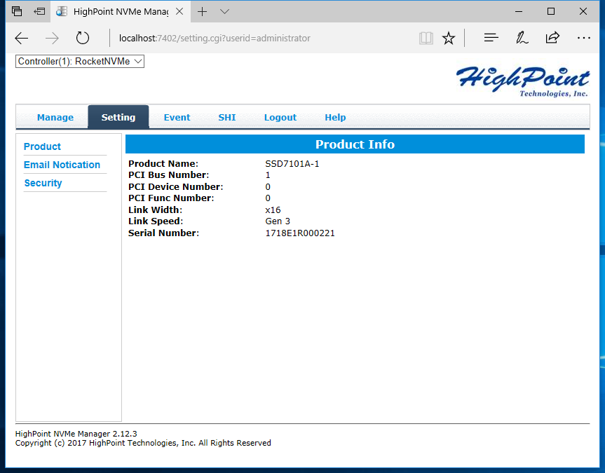Add page to favorites star
Image resolution: width=605 pixels, height=473 pixels.
449,38
